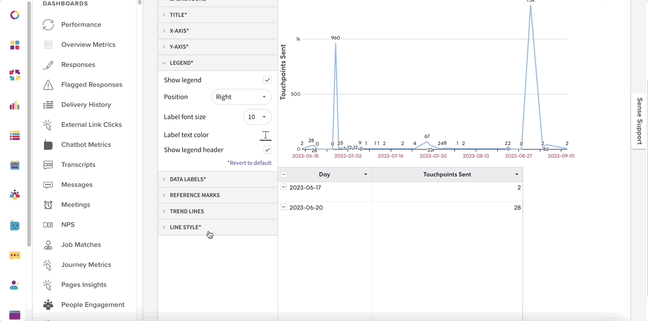648x321 pixels.
Task: Open the blue chatbot face rail icon
Action: [15, 225]
